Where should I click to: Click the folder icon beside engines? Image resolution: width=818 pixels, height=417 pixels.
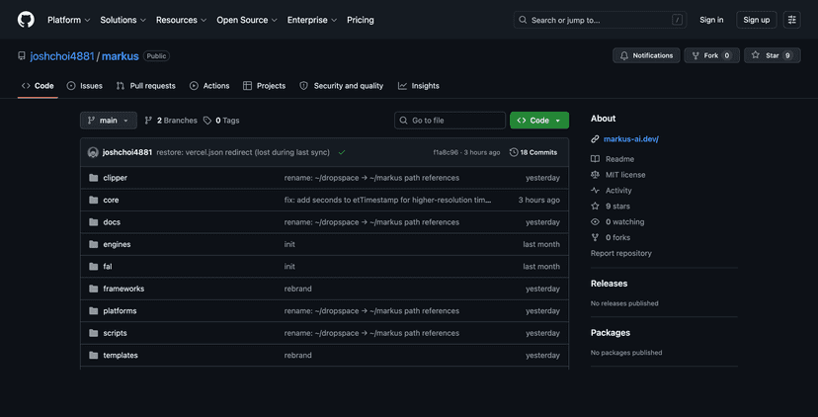(94, 244)
